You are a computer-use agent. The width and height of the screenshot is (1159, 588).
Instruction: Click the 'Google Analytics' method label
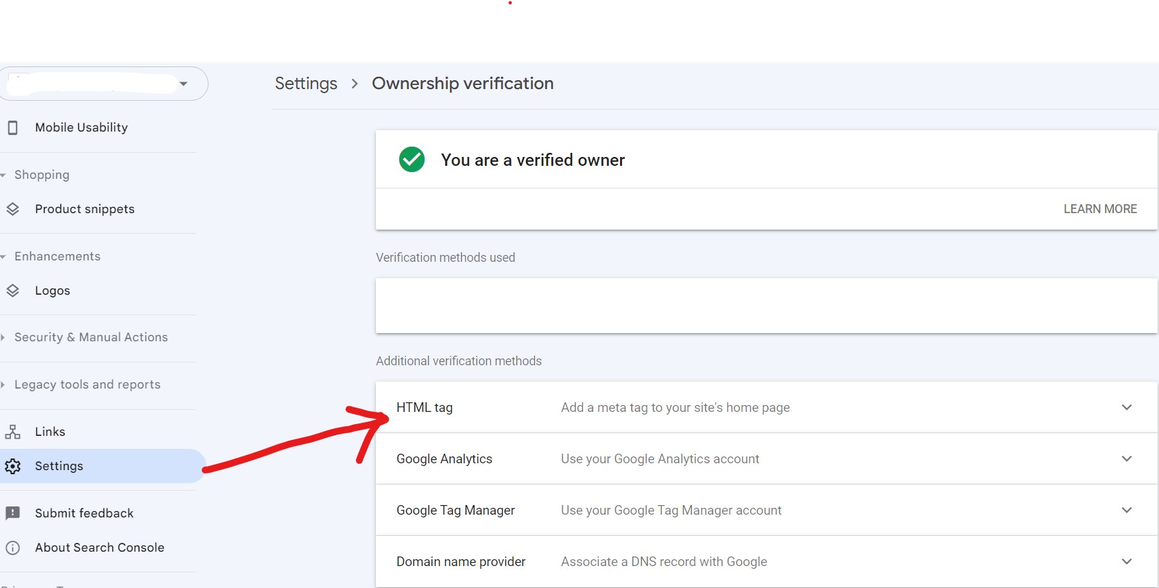444,458
